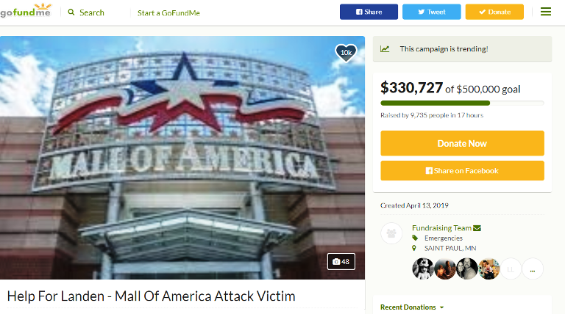Image resolution: width=565 pixels, height=314 pixels.
Task: Click the Tweet button
Action: (431, 12)
